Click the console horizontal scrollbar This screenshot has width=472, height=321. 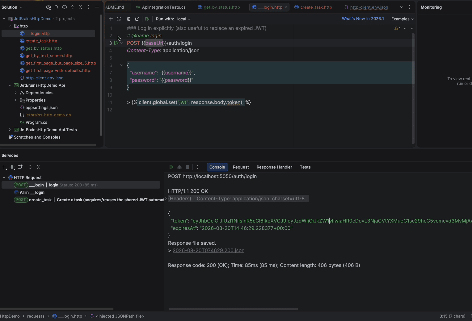pos(234,309)
